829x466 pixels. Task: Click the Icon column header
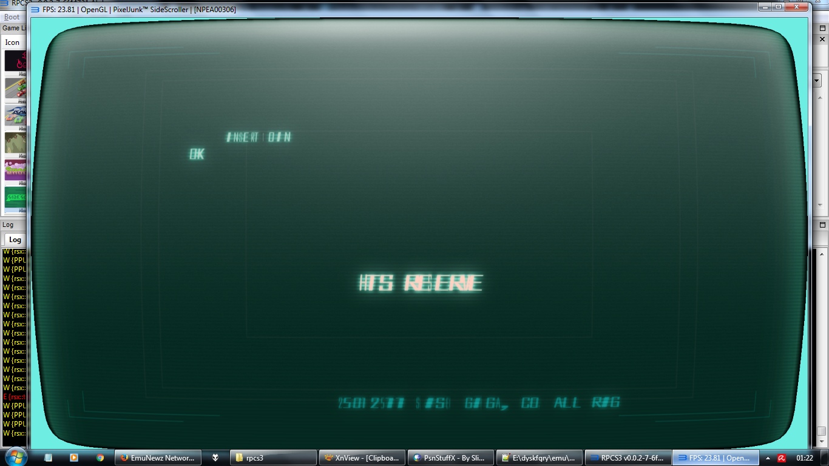(12, 42)
